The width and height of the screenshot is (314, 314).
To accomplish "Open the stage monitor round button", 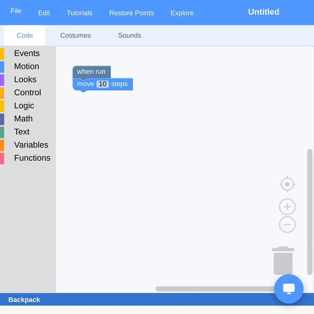I will (x=289, y=289).
